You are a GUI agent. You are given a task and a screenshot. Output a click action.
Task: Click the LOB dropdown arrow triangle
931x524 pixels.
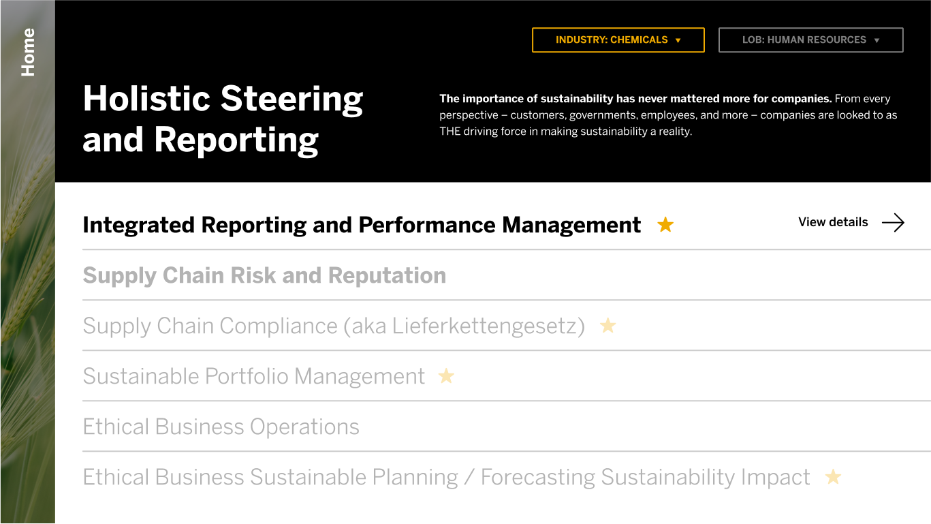pos(877,41)
